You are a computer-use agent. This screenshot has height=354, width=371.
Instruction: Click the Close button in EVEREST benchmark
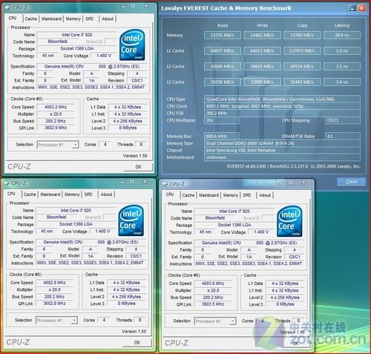tap(351, 182)
